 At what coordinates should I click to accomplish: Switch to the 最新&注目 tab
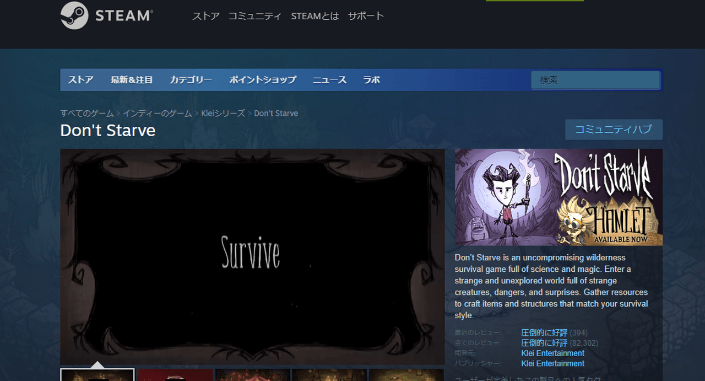tap(132, 79)
